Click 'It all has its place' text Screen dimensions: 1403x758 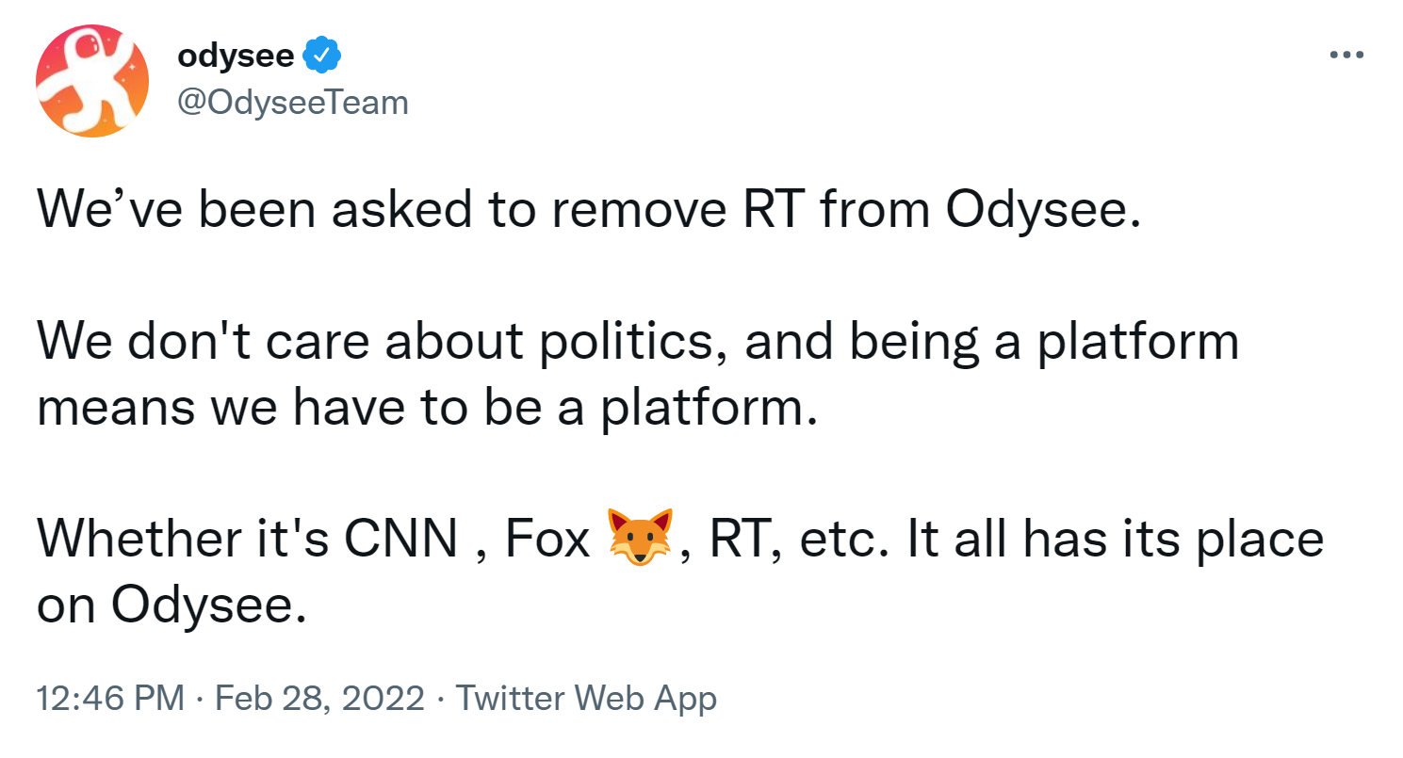click(1115, 539)
